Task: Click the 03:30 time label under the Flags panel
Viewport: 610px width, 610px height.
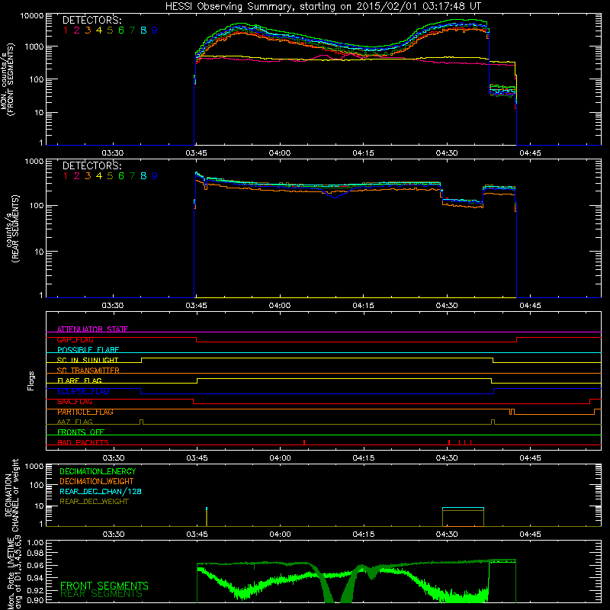Action: tap(113, 458)
